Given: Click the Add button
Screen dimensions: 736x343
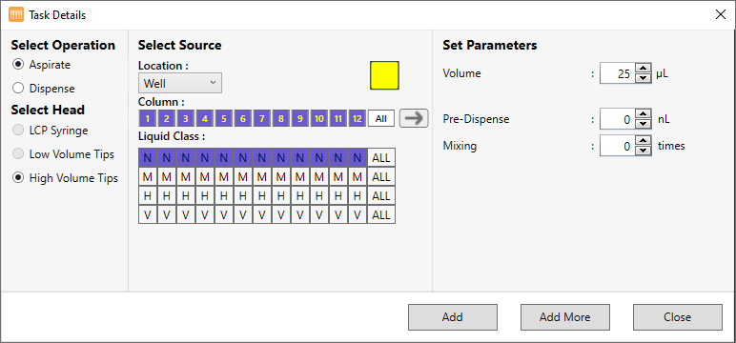Looking at the screenshot, I should click(453, 317).
